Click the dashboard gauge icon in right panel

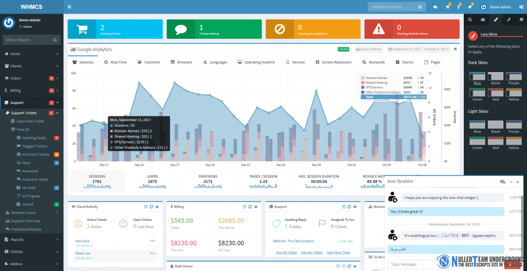(483, 20)
